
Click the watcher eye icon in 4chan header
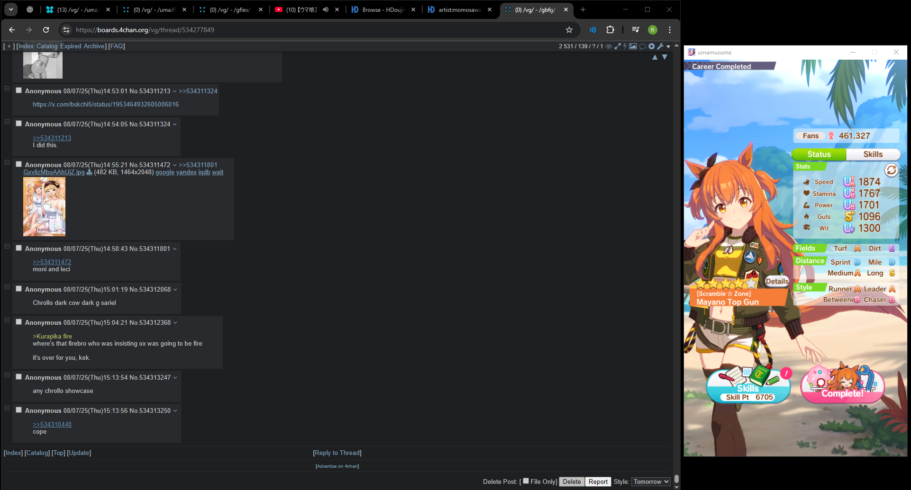609,46
